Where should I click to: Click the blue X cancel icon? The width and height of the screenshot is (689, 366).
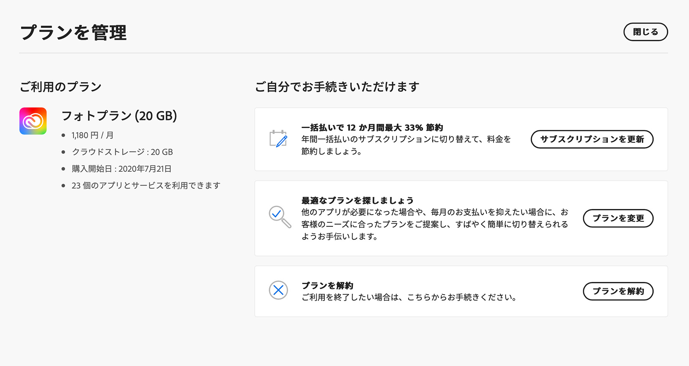click(278, 290)
